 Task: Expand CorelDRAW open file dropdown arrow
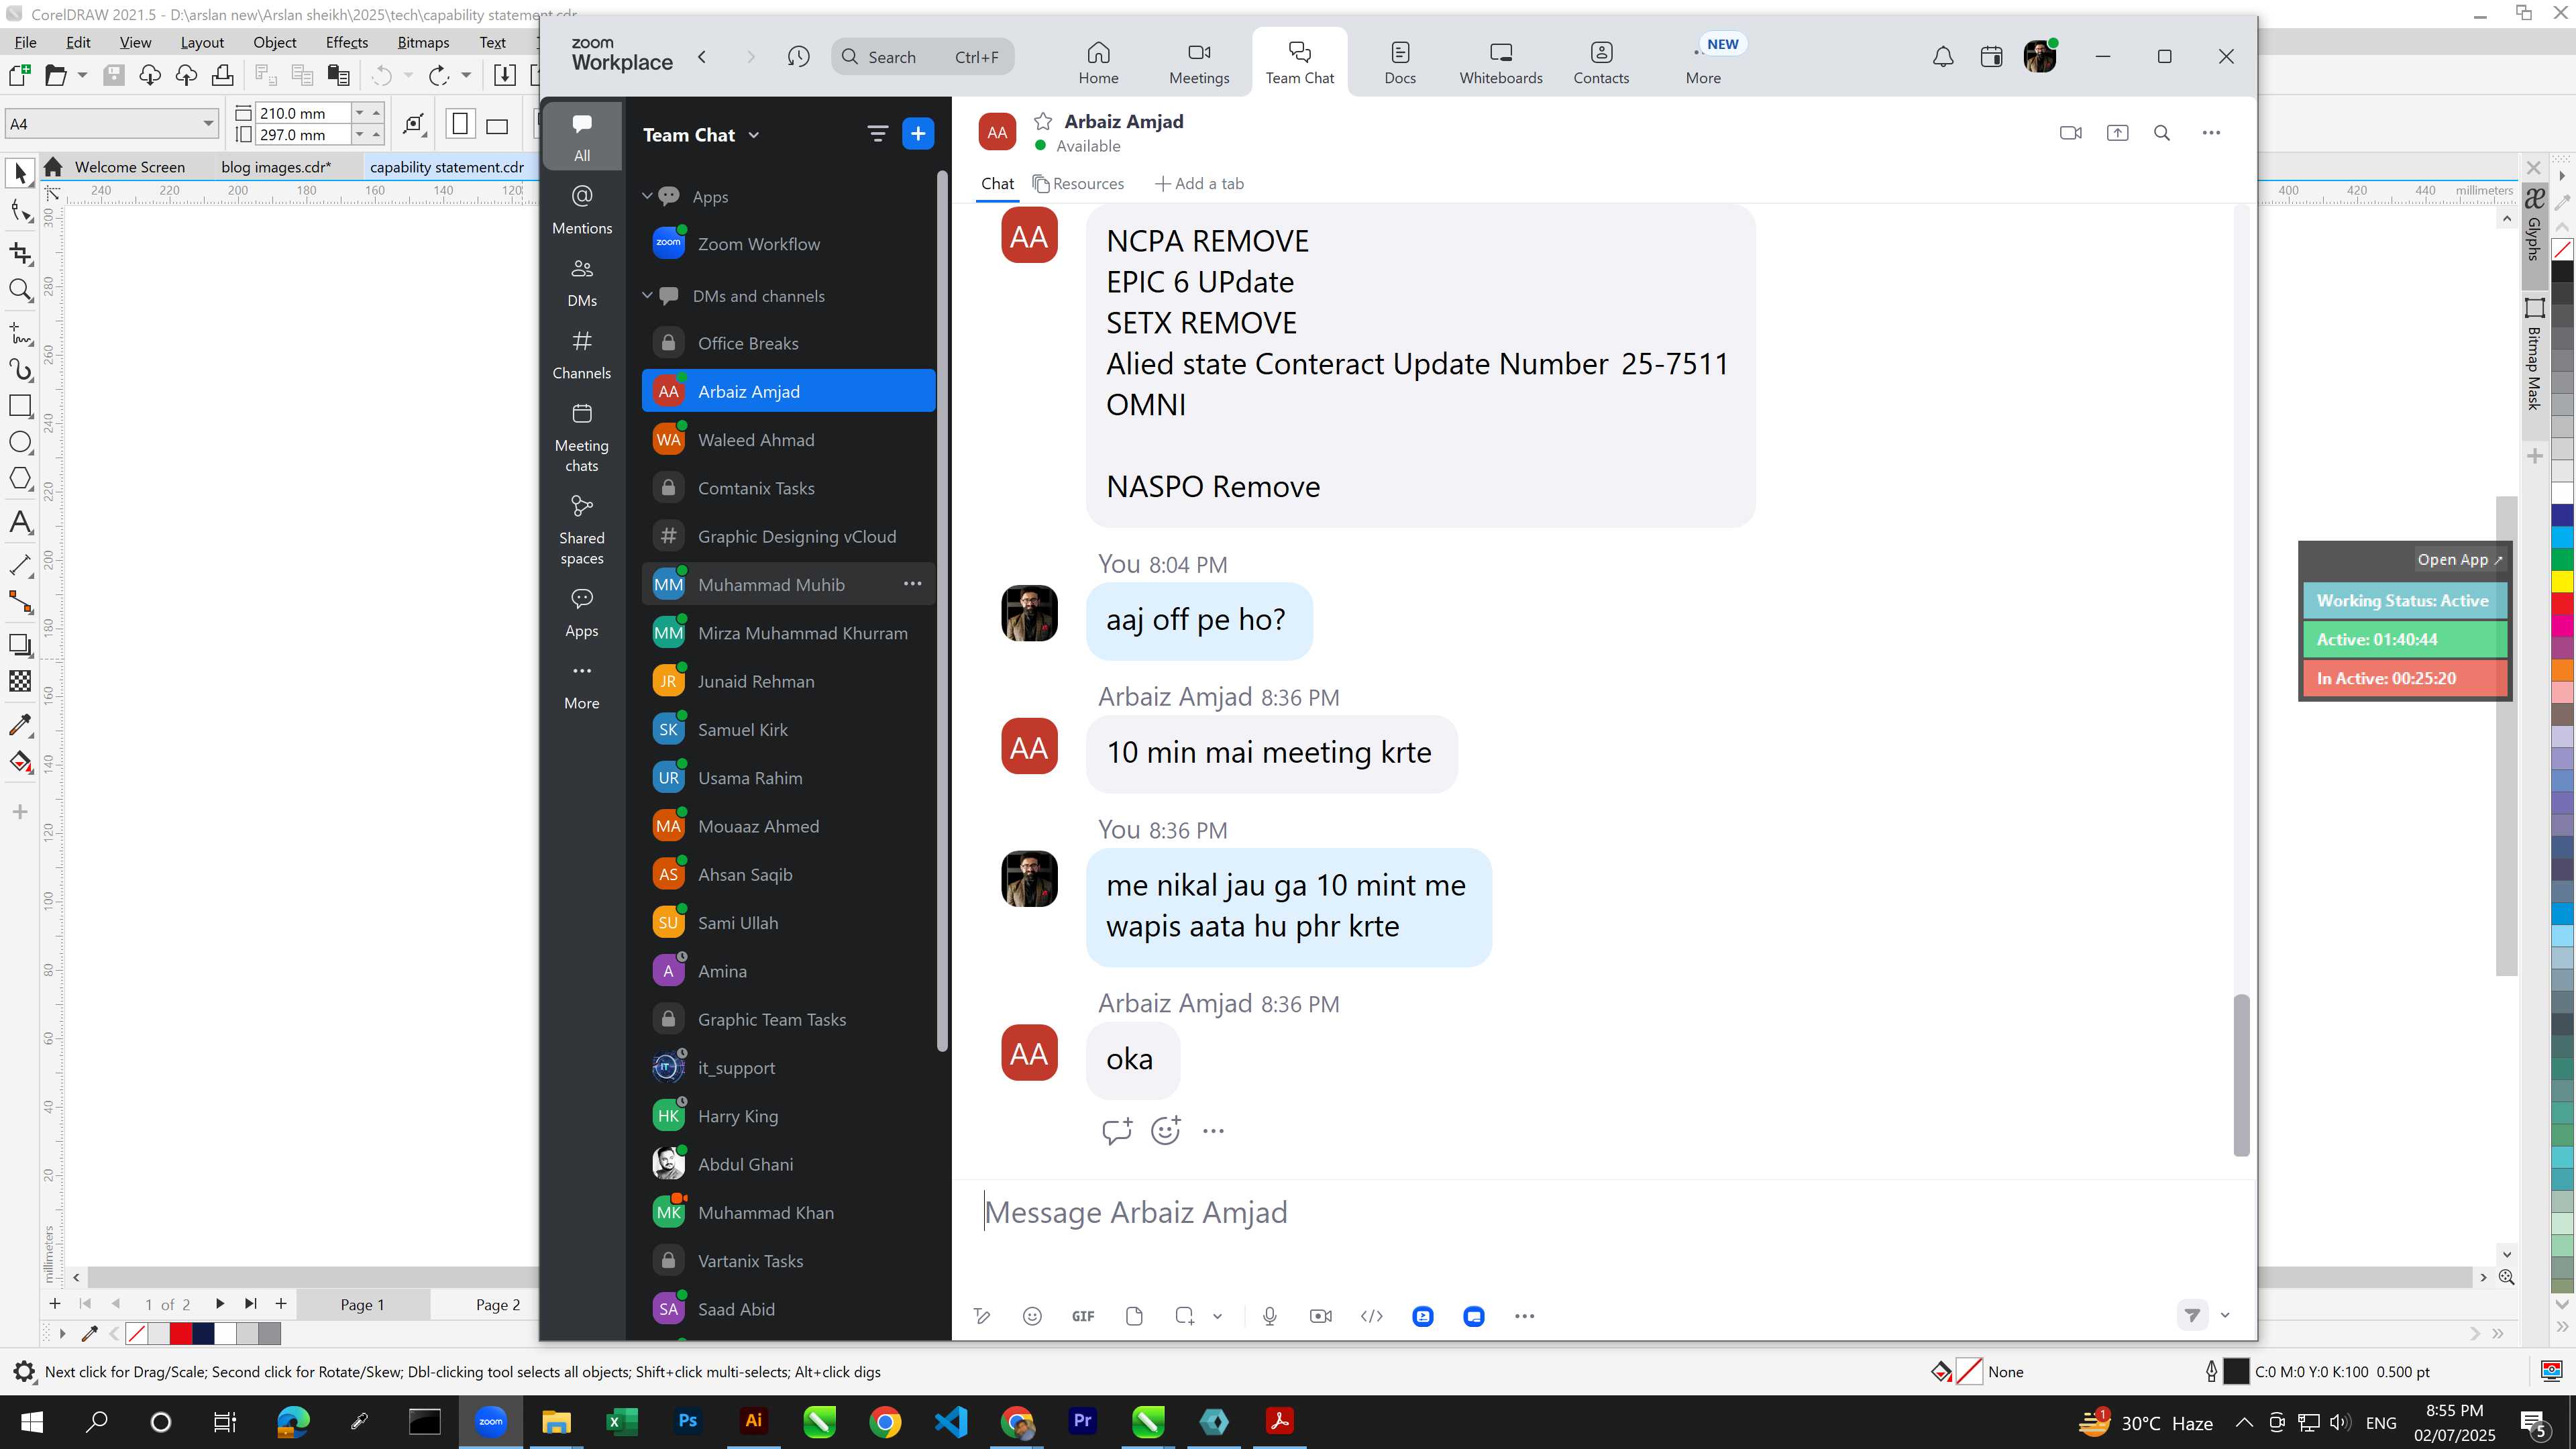click(x=82, y=75)
